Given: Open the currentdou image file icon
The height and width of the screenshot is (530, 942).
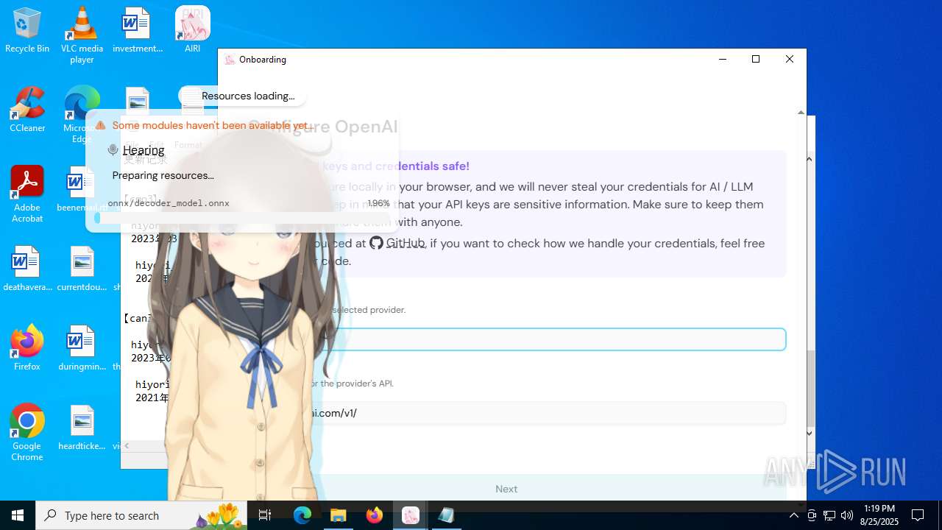Looking at the screenshot, I should 82,269.
